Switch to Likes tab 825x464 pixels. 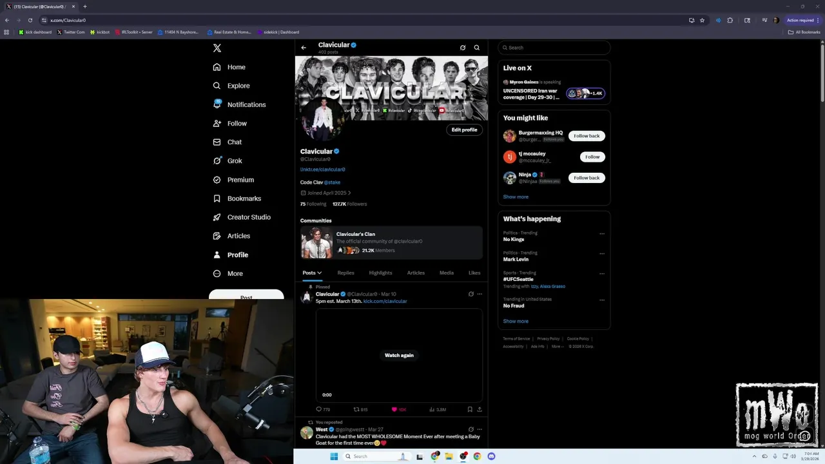474,273
